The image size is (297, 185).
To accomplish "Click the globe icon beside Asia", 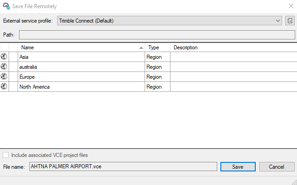I will [4, 57].
